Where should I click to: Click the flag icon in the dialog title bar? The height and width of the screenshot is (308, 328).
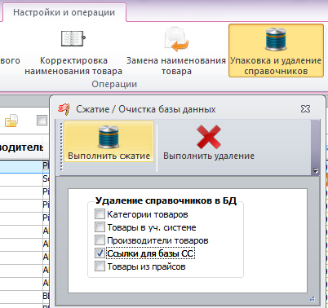click(x=64, y=109)
